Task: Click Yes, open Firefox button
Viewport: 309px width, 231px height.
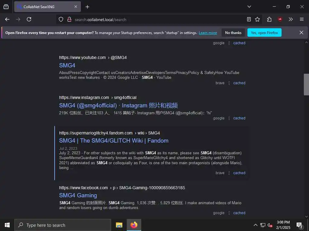Action: (264, 32)
